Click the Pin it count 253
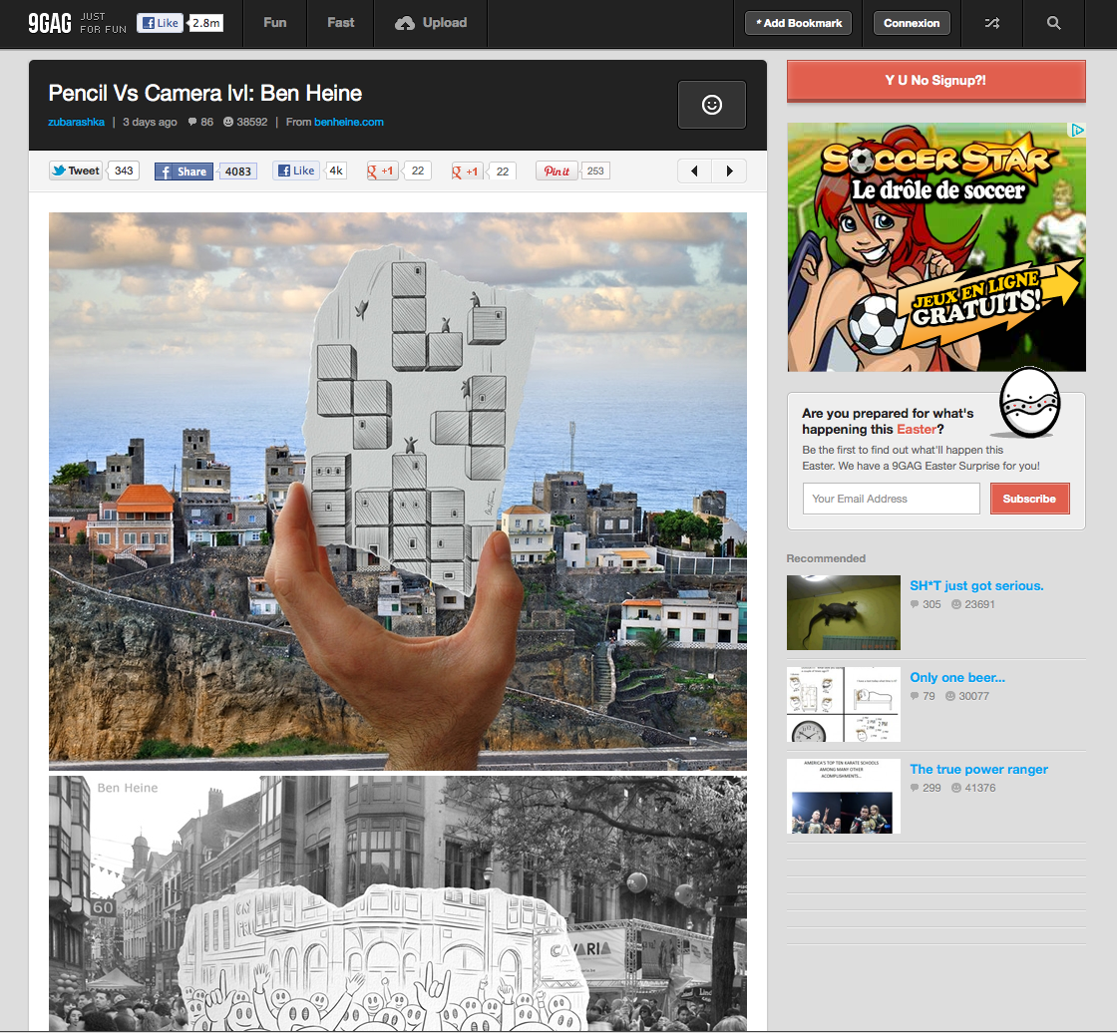 pyautogui.click(x=595, y=171)
